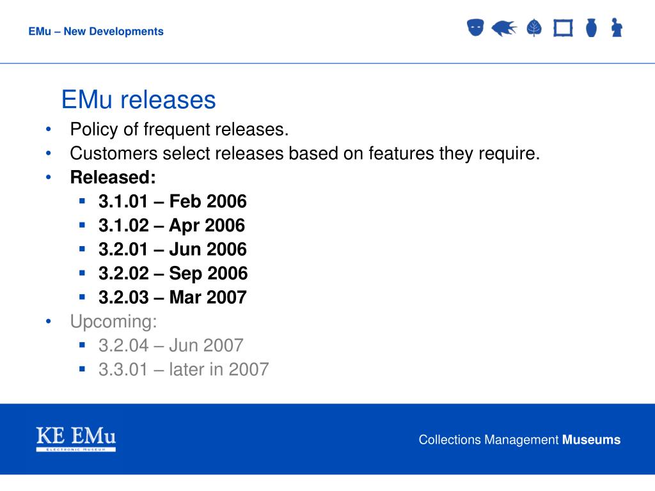Click the fish icon in header
Viewport: 655px width, 491px height.
click(x=504, y=28)
